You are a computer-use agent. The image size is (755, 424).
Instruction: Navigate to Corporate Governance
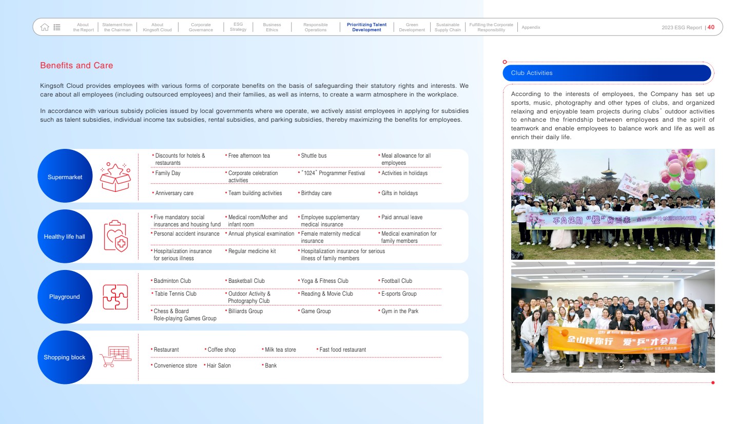tap(201, 27)
